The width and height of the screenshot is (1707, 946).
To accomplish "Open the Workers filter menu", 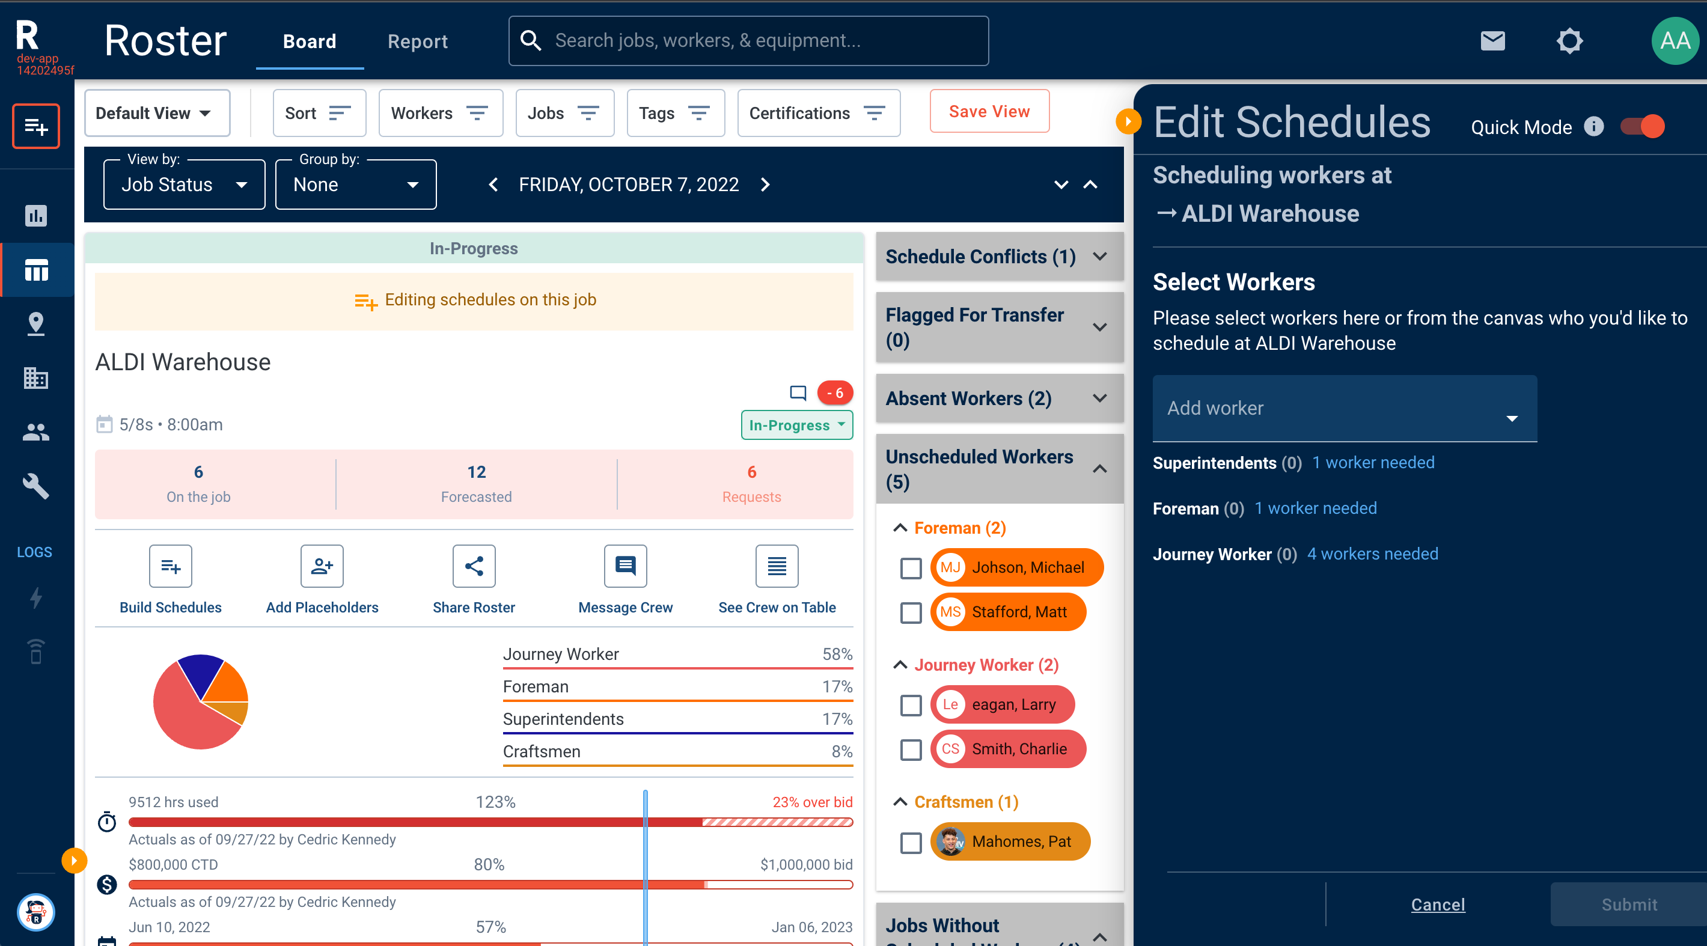I will 441,113.
